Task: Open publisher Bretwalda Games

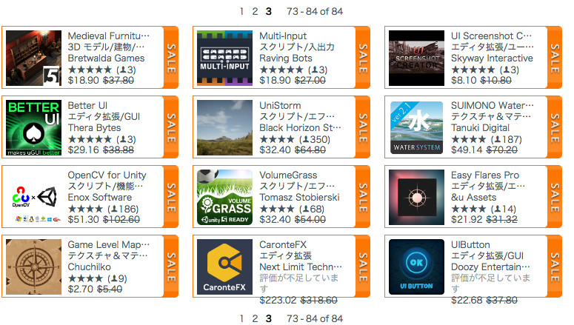Action: click(106, 58)
